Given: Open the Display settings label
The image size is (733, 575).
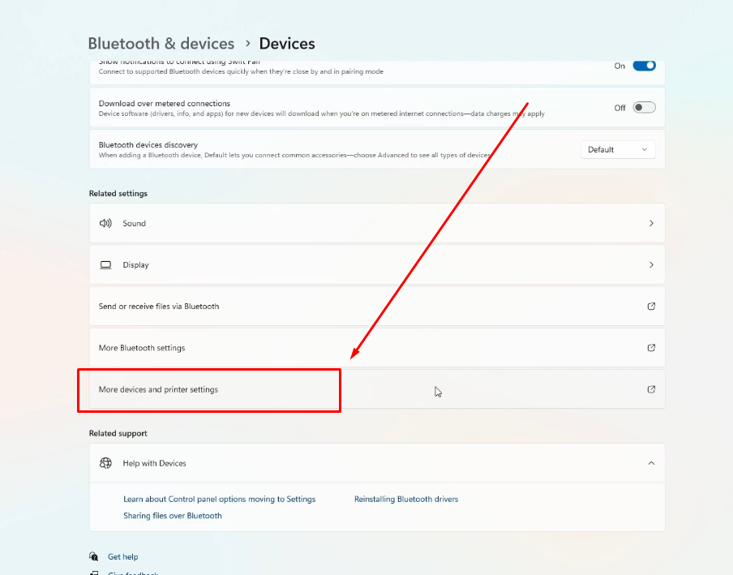Looking at the screenshot, I should tap(136, 265).
